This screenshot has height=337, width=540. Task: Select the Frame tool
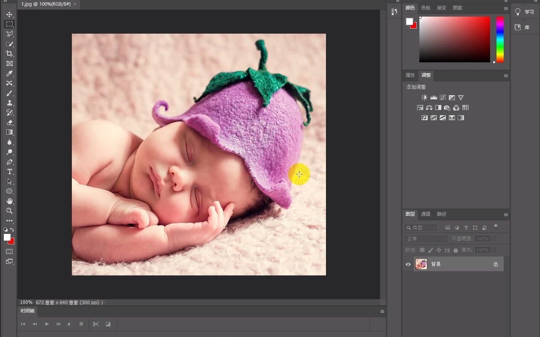coord(9,63)
